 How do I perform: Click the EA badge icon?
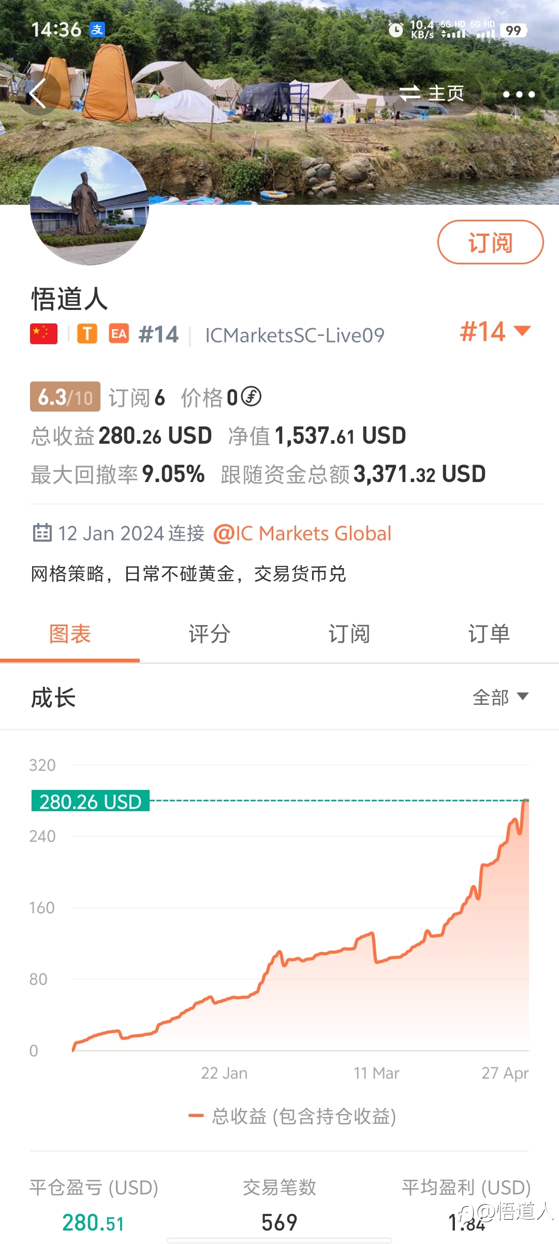coord(119,334)
